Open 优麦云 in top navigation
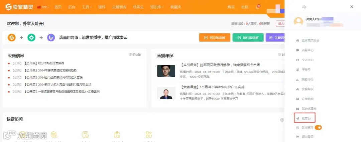The height and width of the screenshot is (142, 361). coord(138,7)
